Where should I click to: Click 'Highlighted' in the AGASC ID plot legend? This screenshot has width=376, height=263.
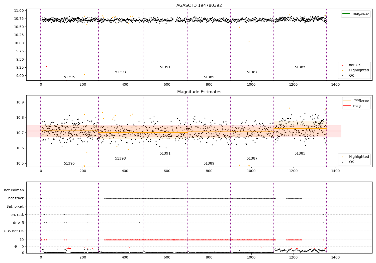coord(359,70)
